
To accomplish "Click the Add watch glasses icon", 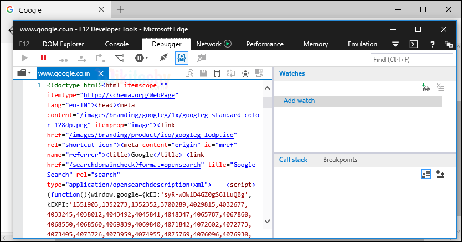I will point(426,88).
